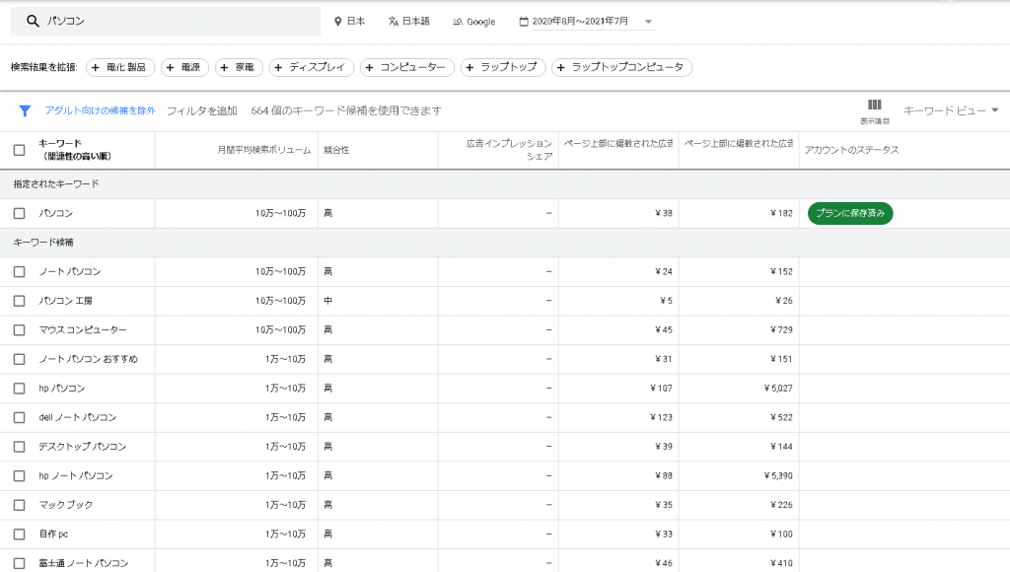Click the keyword dell ノートパソコン
This screenshot has width=1010, height=572.
[77, 417]
